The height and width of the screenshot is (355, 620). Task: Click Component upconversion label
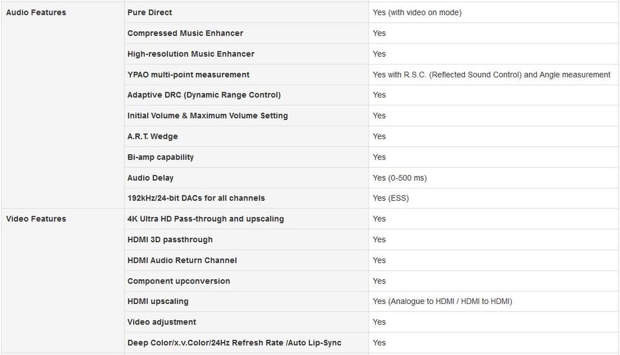point(179,281)
